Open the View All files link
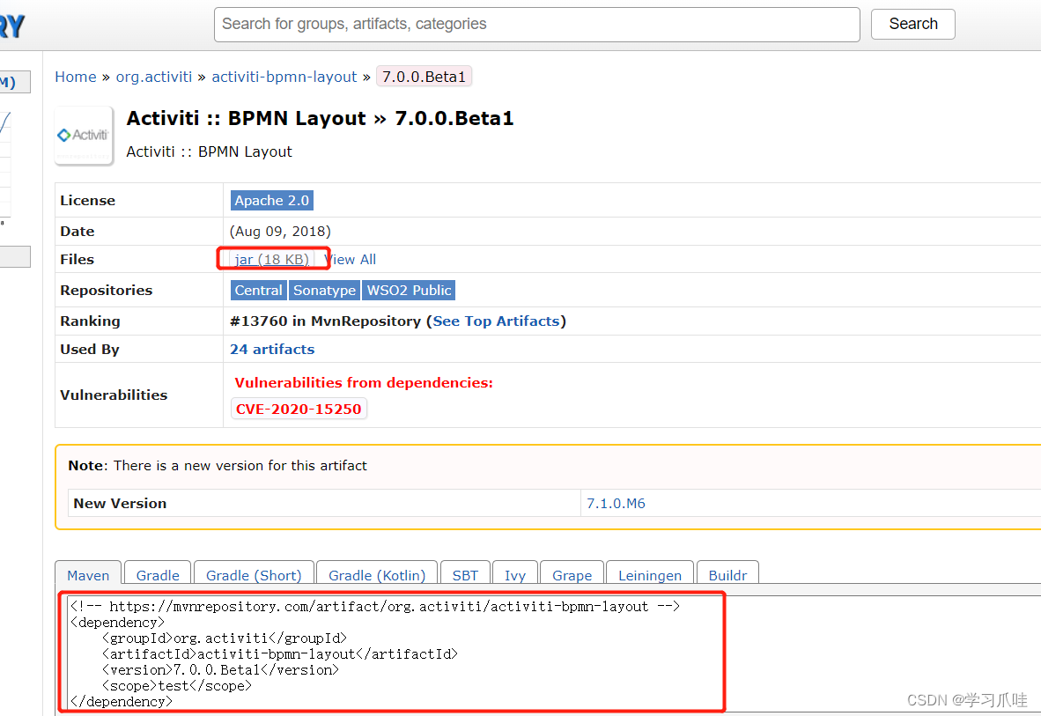Viewport: 1041px width, 716px height. point(350,260)
